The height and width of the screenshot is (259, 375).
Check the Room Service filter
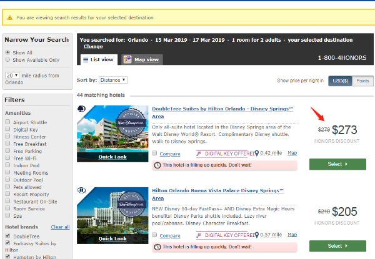7,208
